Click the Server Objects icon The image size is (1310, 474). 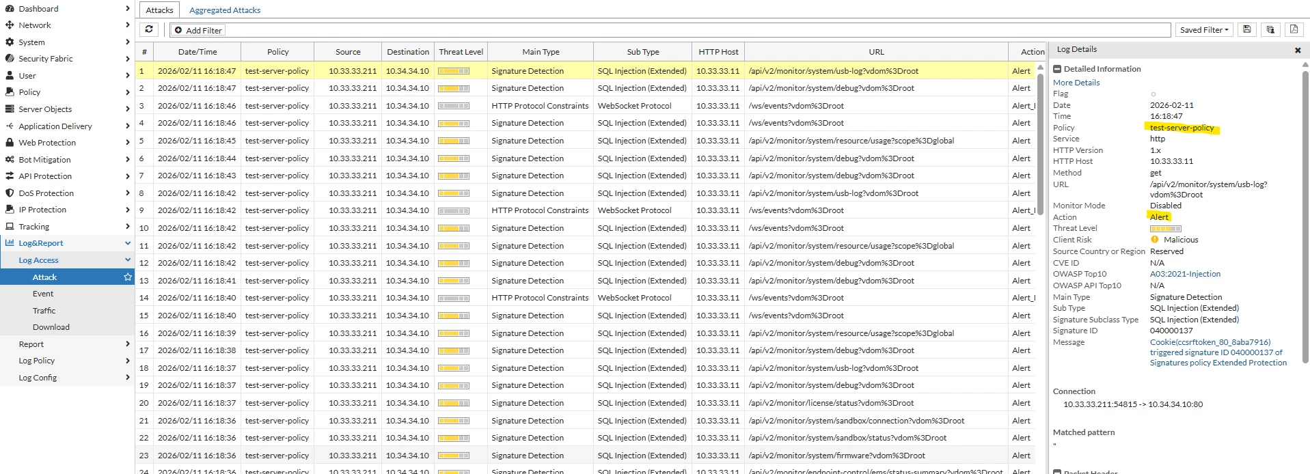[x=10, y=109]
